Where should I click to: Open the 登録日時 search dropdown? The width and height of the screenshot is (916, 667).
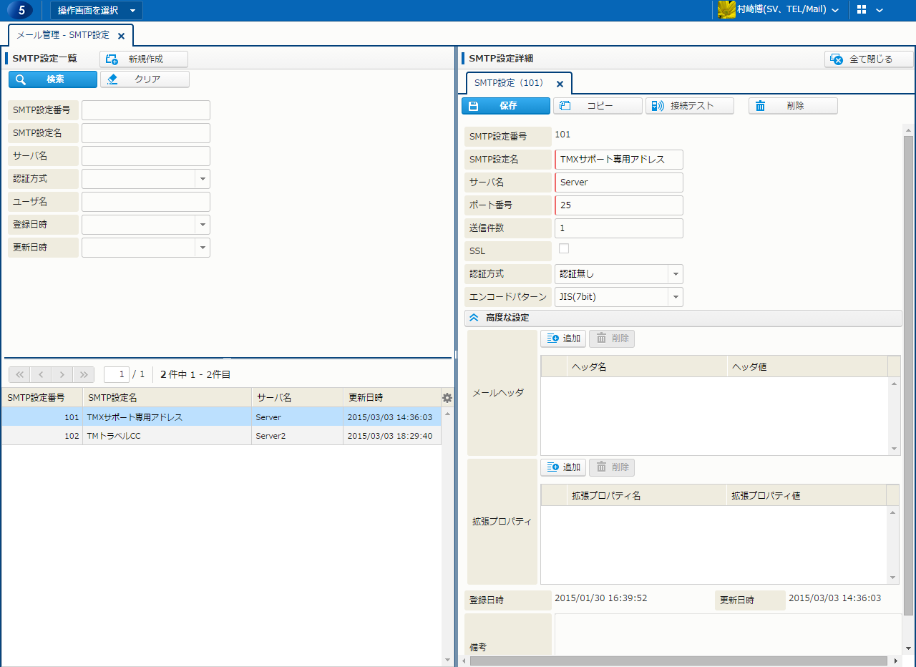[x=203, y=225]
